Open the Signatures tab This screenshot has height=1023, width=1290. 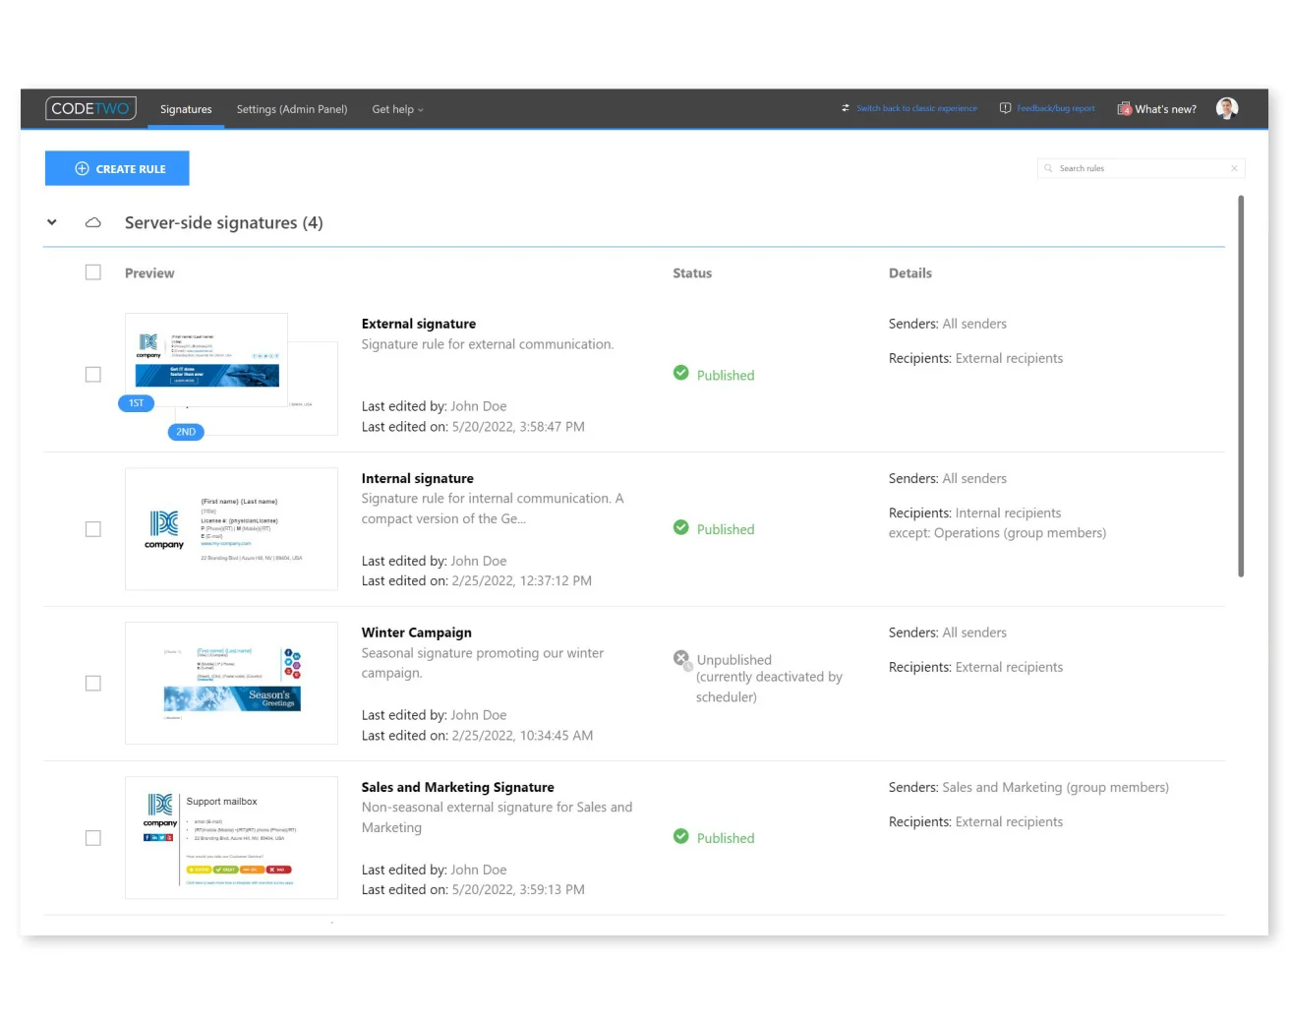(x=186, y=109)
